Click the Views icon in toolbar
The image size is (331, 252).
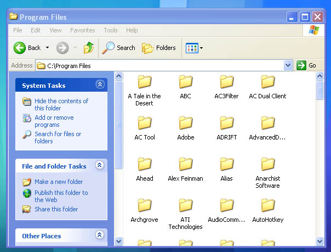tap(192, 48)
